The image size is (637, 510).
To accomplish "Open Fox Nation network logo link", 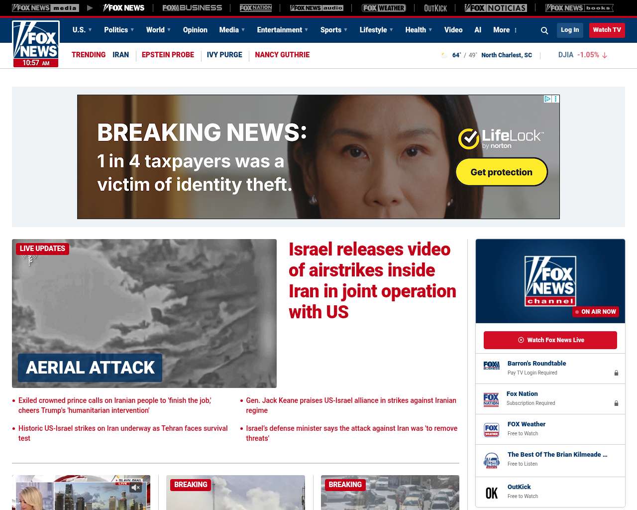I will click(x=256, y=8).
